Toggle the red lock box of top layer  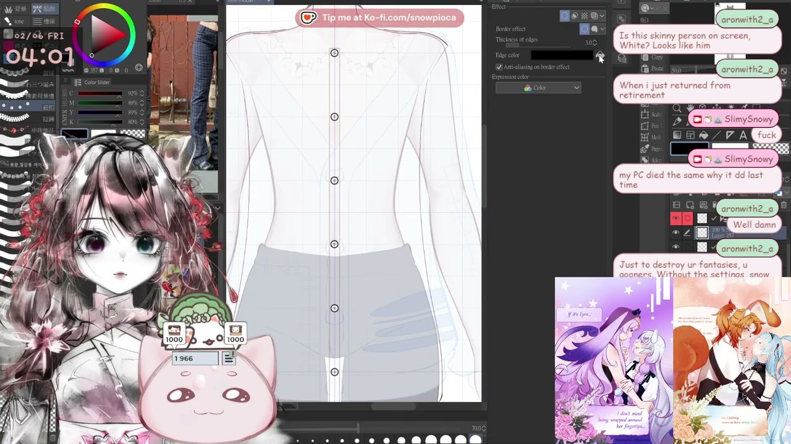(x=687, y=218)
